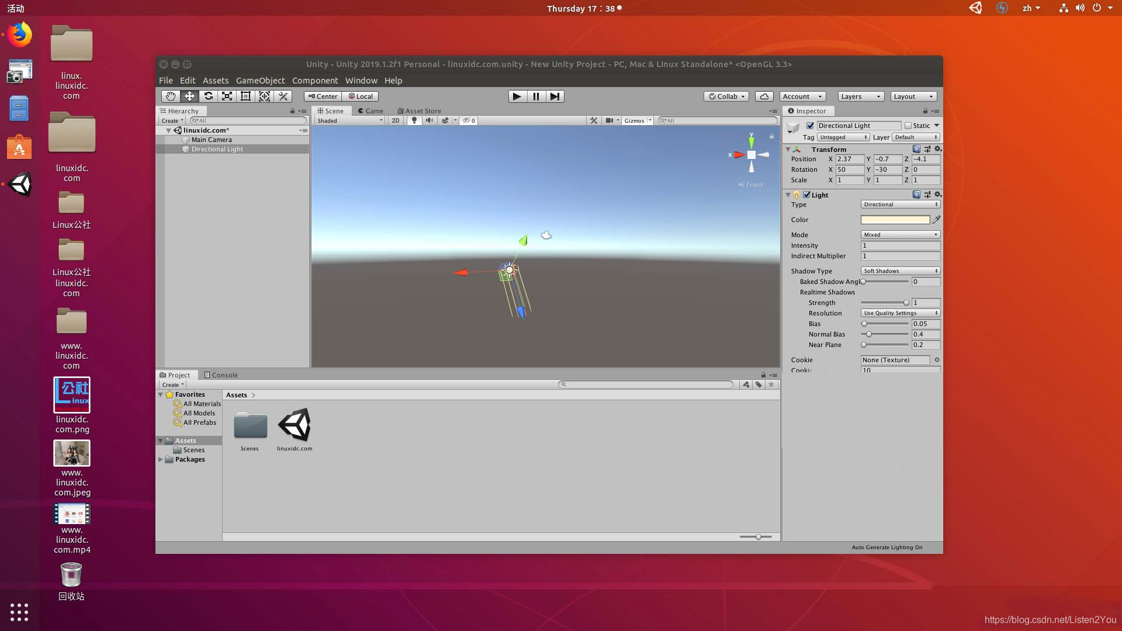
Task: Open the GameObject menu
Action: pos(260,81)
